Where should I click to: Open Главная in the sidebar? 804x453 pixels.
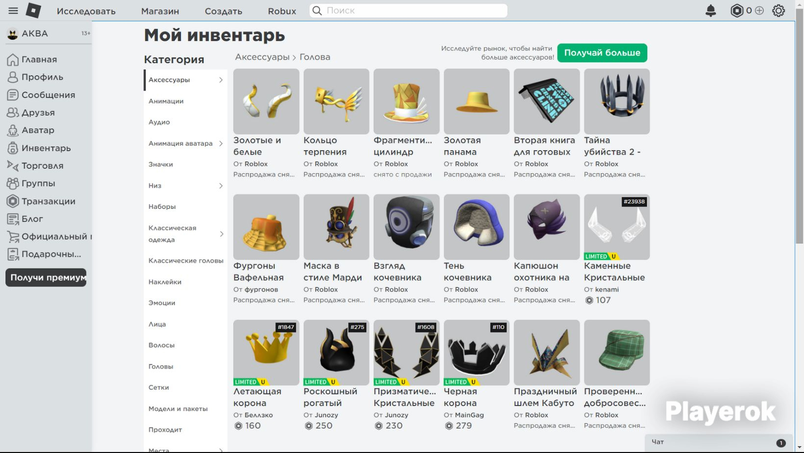[32, 59]
